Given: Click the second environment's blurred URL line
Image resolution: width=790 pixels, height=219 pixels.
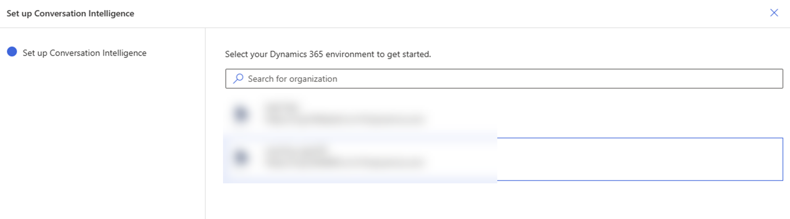Looking at the screenshot, I should point(344,162).
